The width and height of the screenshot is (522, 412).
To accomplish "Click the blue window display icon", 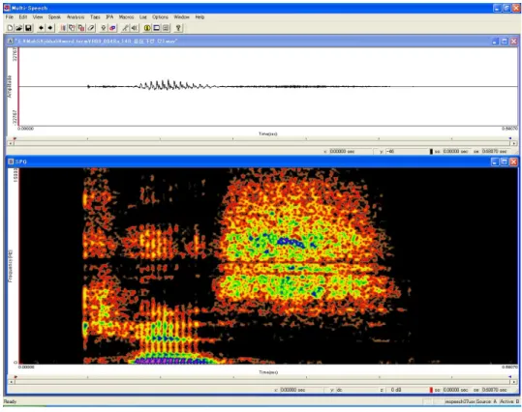I will pos(157,28).
